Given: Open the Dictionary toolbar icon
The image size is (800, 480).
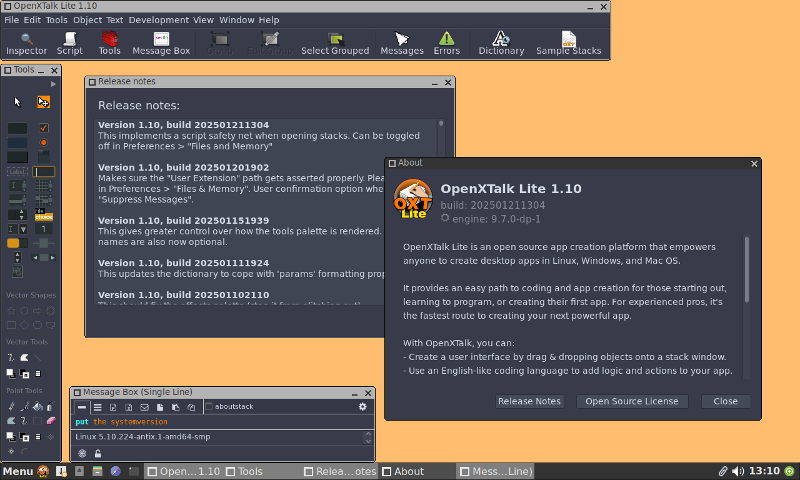Looking at the screenshot, I should pos(501,44).
